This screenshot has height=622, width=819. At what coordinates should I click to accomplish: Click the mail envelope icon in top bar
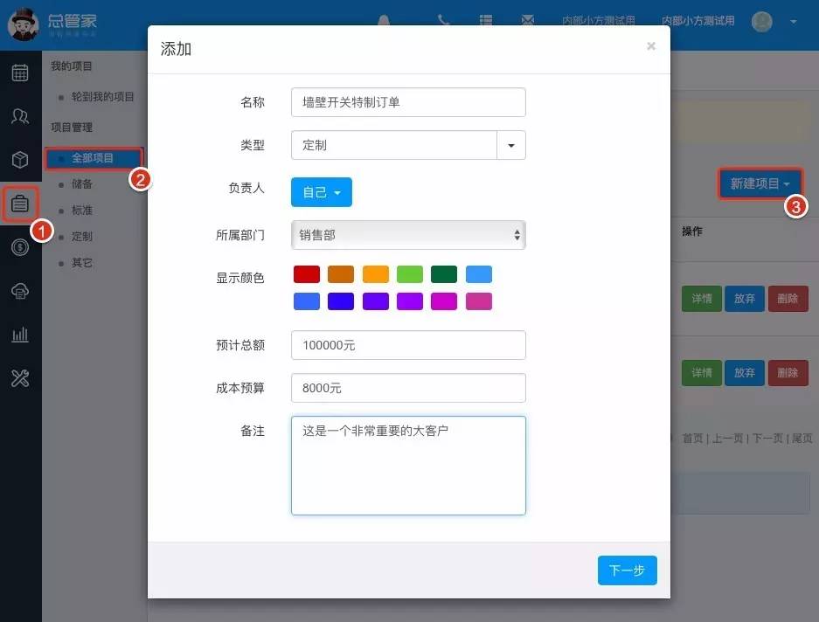528,20
